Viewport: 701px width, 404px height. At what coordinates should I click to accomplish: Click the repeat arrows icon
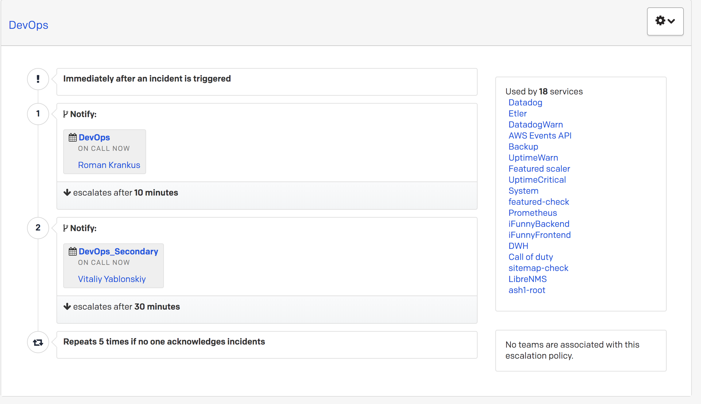[38, 342]
